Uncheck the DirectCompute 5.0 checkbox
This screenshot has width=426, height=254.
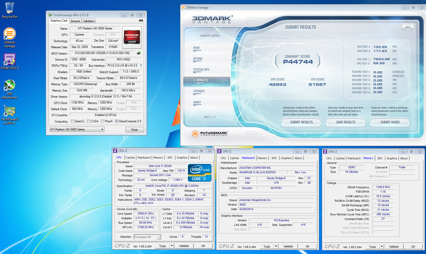pos(117,121)
